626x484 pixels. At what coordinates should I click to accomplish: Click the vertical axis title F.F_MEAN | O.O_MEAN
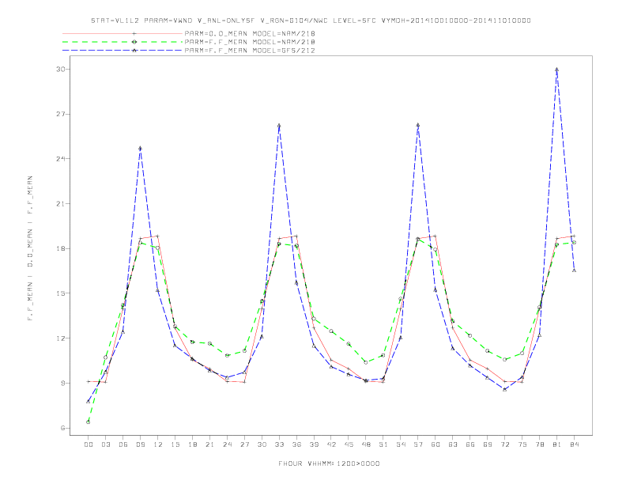click(x=30, y=248)
